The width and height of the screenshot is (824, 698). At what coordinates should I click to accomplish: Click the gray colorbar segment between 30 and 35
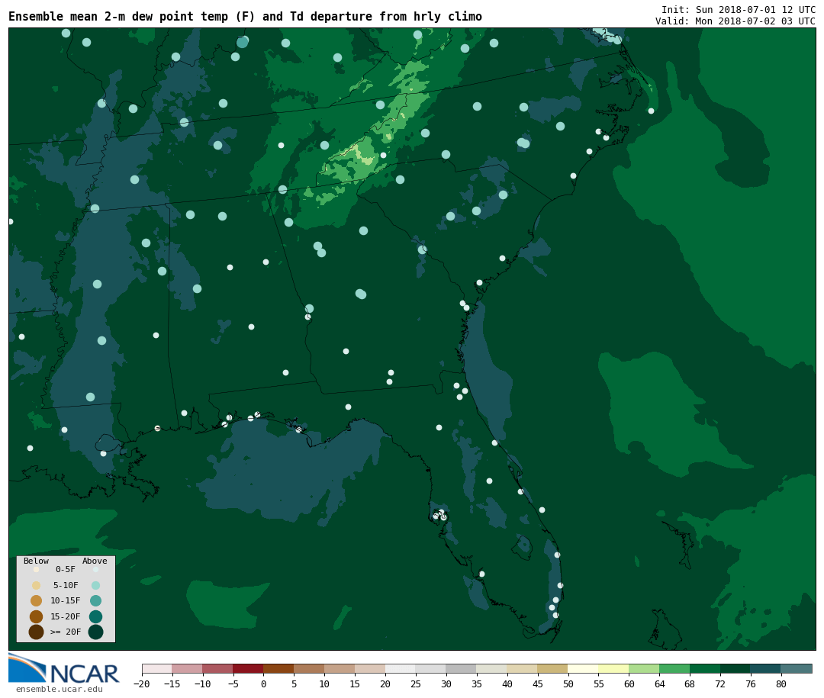[x=461, y=668]
